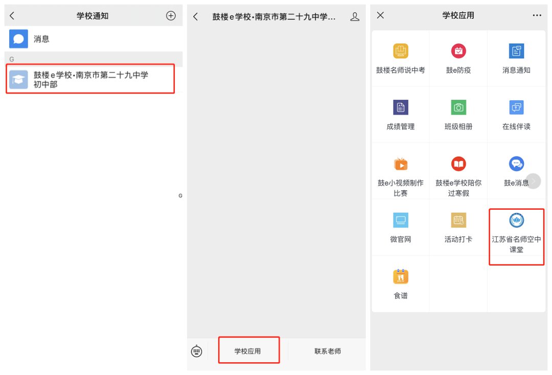This screenshot has width=552, height=375.
Task: Tap the plus add icon in 学校通知
Action: 171,16
